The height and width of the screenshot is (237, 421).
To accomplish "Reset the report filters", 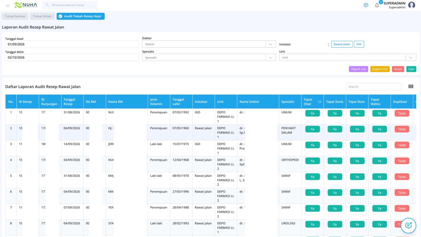I will tap(398, 69).
